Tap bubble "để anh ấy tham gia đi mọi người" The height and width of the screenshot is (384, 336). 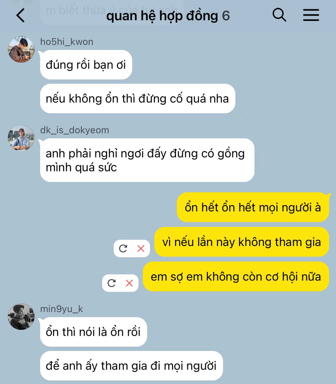tap(131, 366)
